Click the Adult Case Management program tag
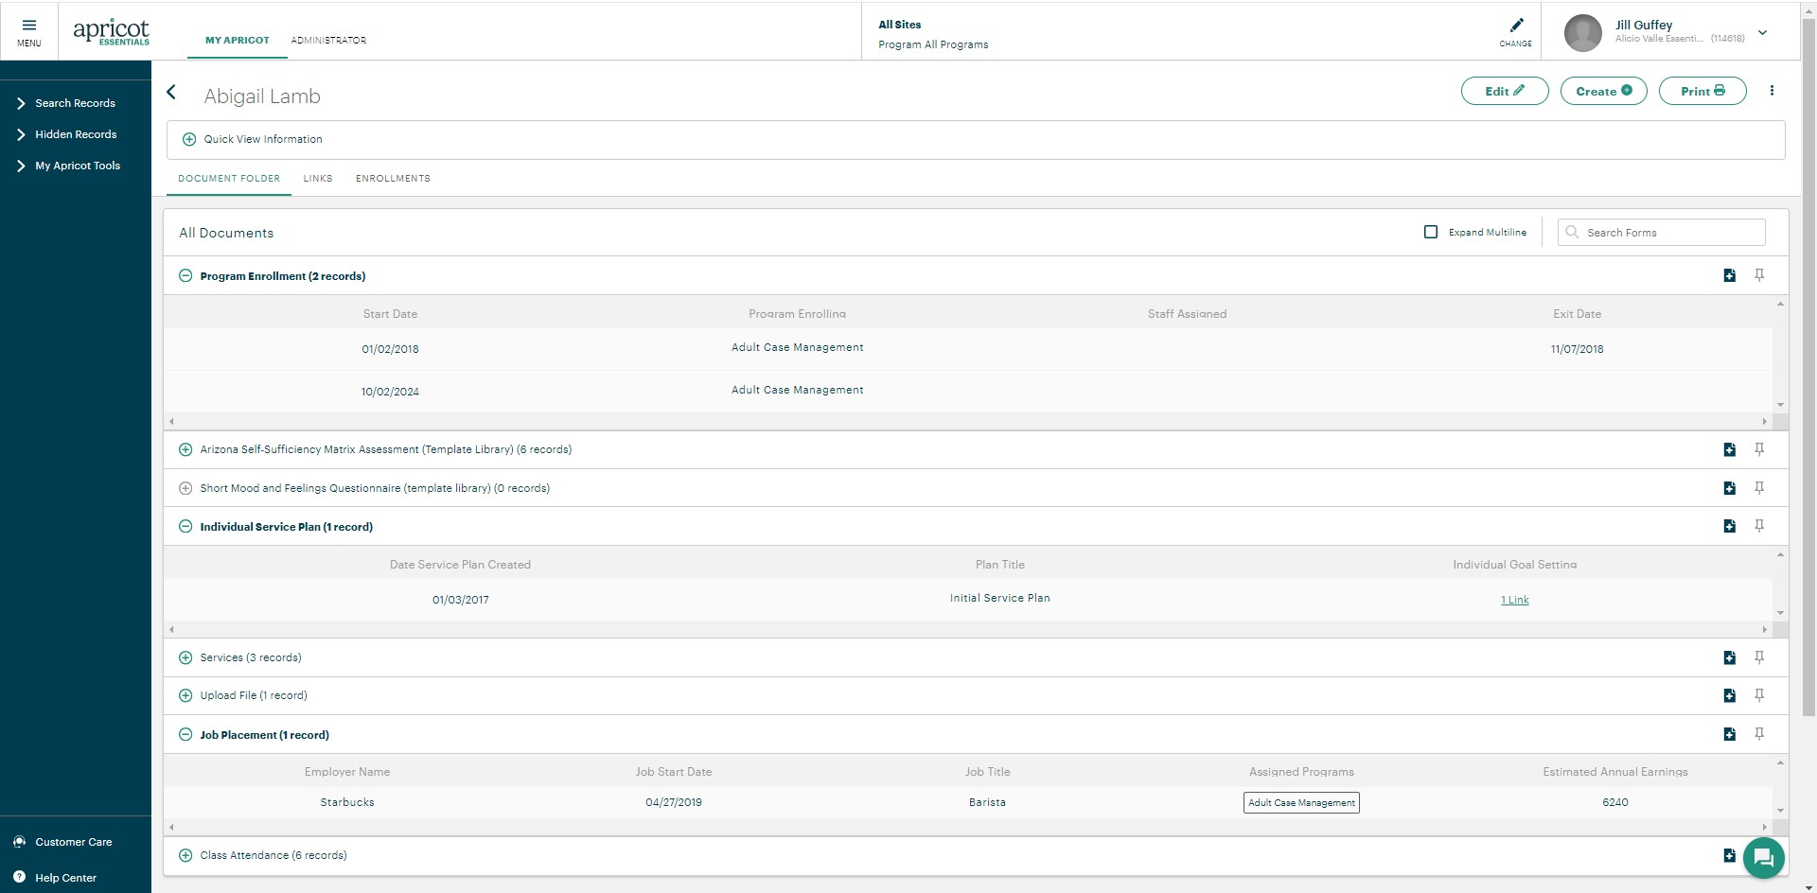This screenshot has height=893, width=1817. pyautogui.click(x=1301, y=802)
